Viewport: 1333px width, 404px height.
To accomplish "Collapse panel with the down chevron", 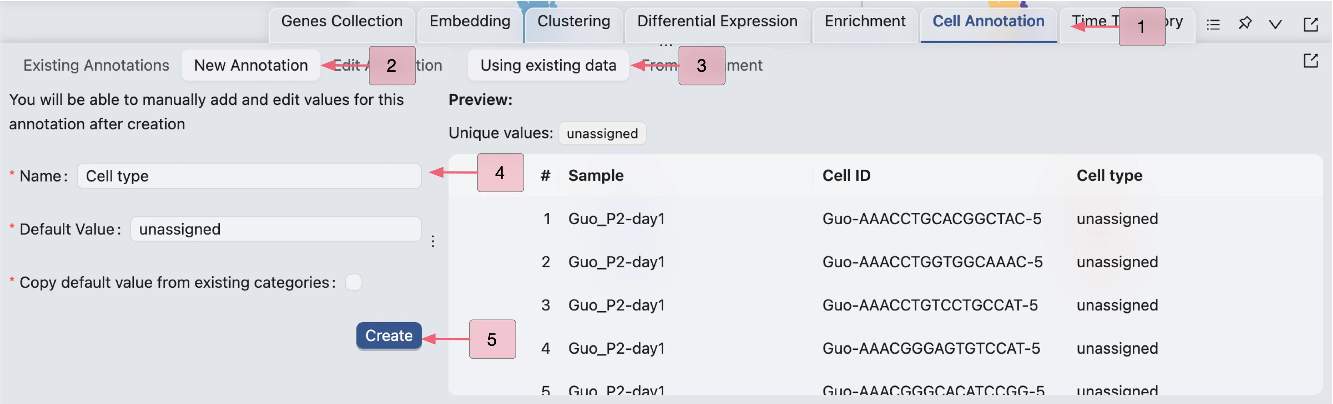I will 1275,24.
